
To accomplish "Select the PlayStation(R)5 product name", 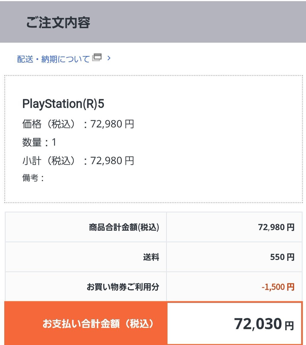I will coord(63,104).
